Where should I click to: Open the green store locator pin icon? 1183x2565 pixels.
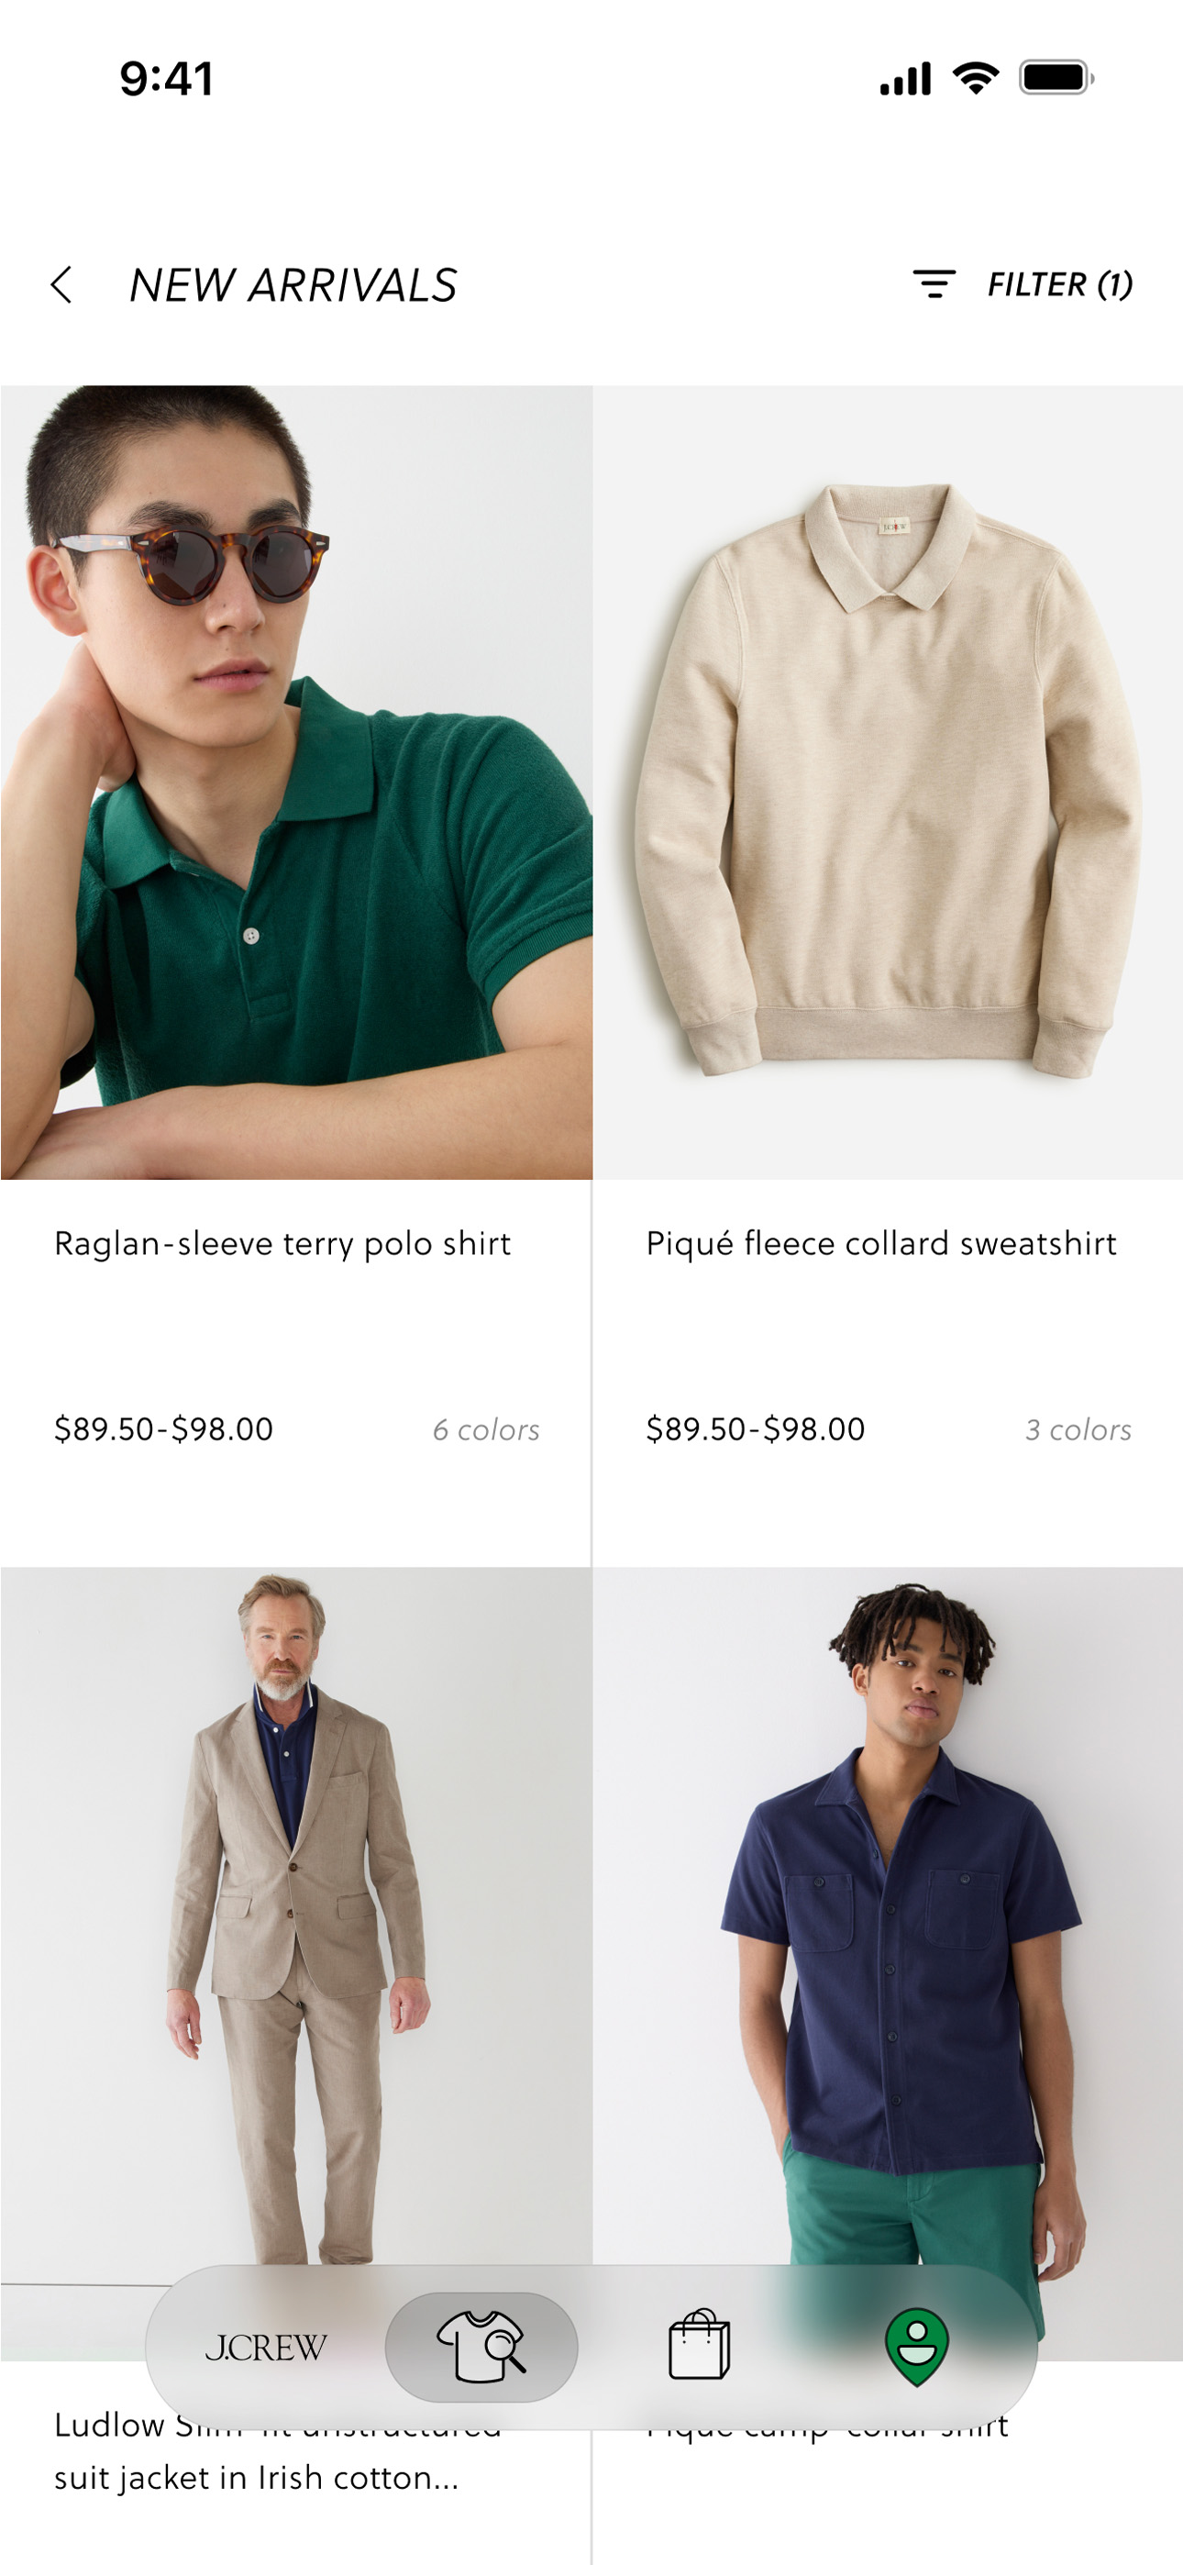(916, 2347)
